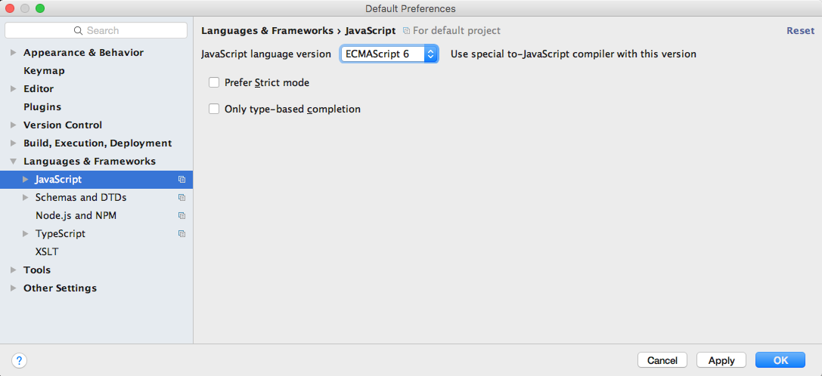Click the copy icon beside TypeScript

181,234
